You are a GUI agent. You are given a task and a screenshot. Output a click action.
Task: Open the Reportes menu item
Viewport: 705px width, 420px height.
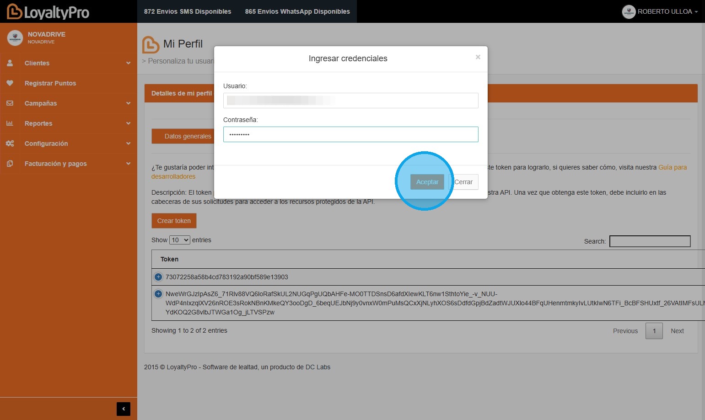pyautogui.click(x=69, y=123)
